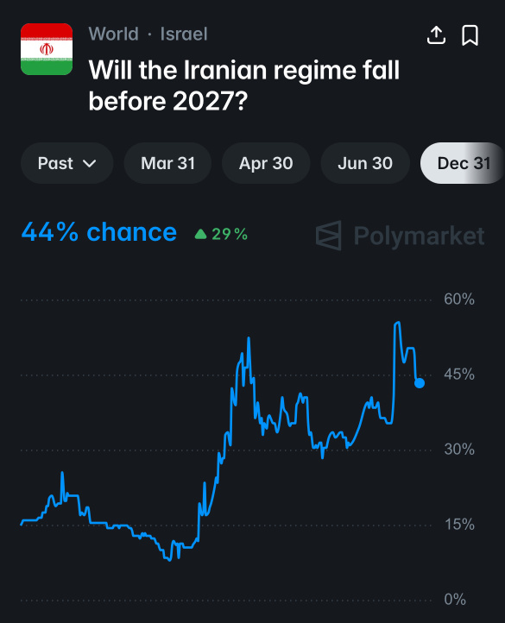This screenshot has height=623, width=505.
Task: Click the 60% axis label
Action: click(x=459, y=299)
